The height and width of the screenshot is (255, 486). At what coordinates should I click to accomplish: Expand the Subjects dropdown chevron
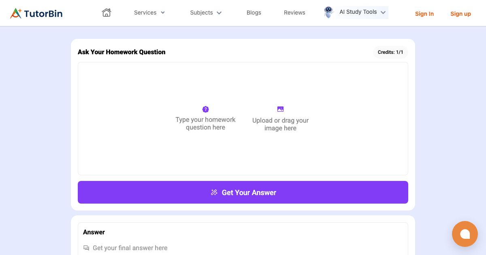[x=219, y=13]
